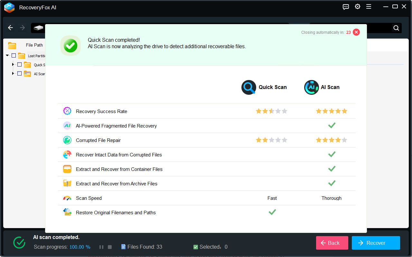Click the AI-Powered Fragmented File Recovery icon
This screenshot has width=412, height=257.
click(x=67, y=126)
